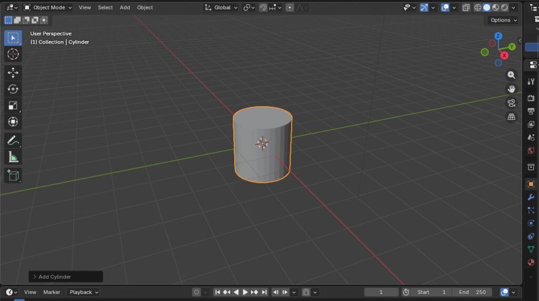Switch to camera view icon
The width and height of the screenshot is (539, 301).
511,103
